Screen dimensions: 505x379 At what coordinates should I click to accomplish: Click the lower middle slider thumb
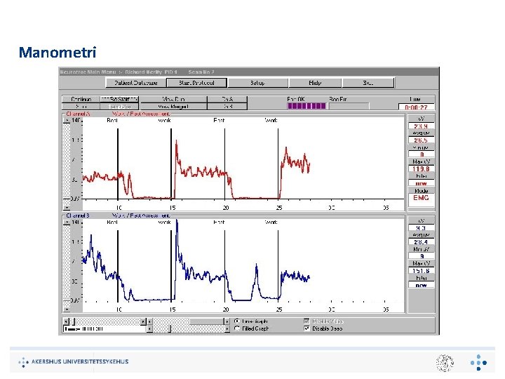[x=170, y=328]
